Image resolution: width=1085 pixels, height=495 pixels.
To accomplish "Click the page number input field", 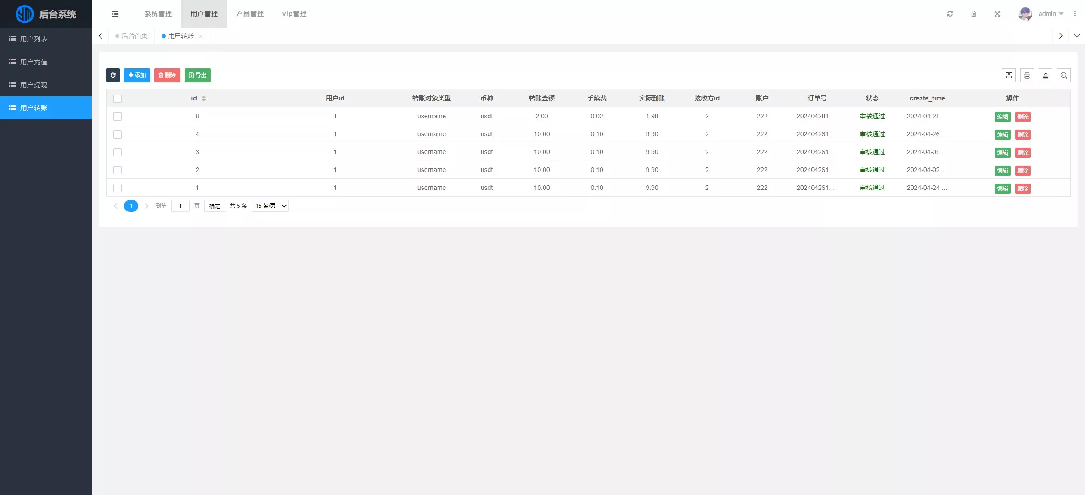I will [x=180, y=206].
